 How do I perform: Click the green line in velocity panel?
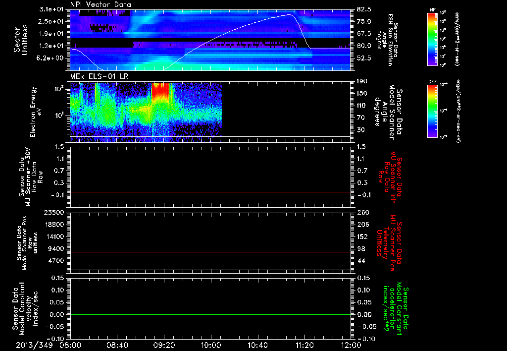click(210, 314)
